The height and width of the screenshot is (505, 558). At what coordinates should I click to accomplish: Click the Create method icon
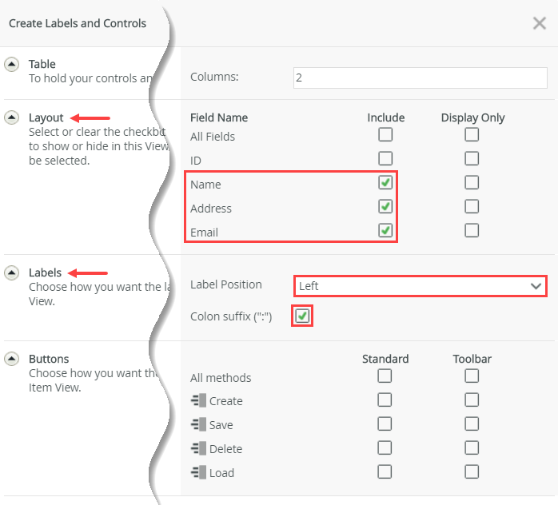(198, 400)
